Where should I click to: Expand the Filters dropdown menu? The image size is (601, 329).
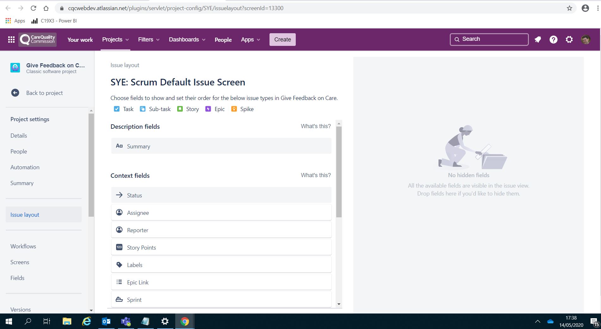pyautogui.click(x=149, y=40)
